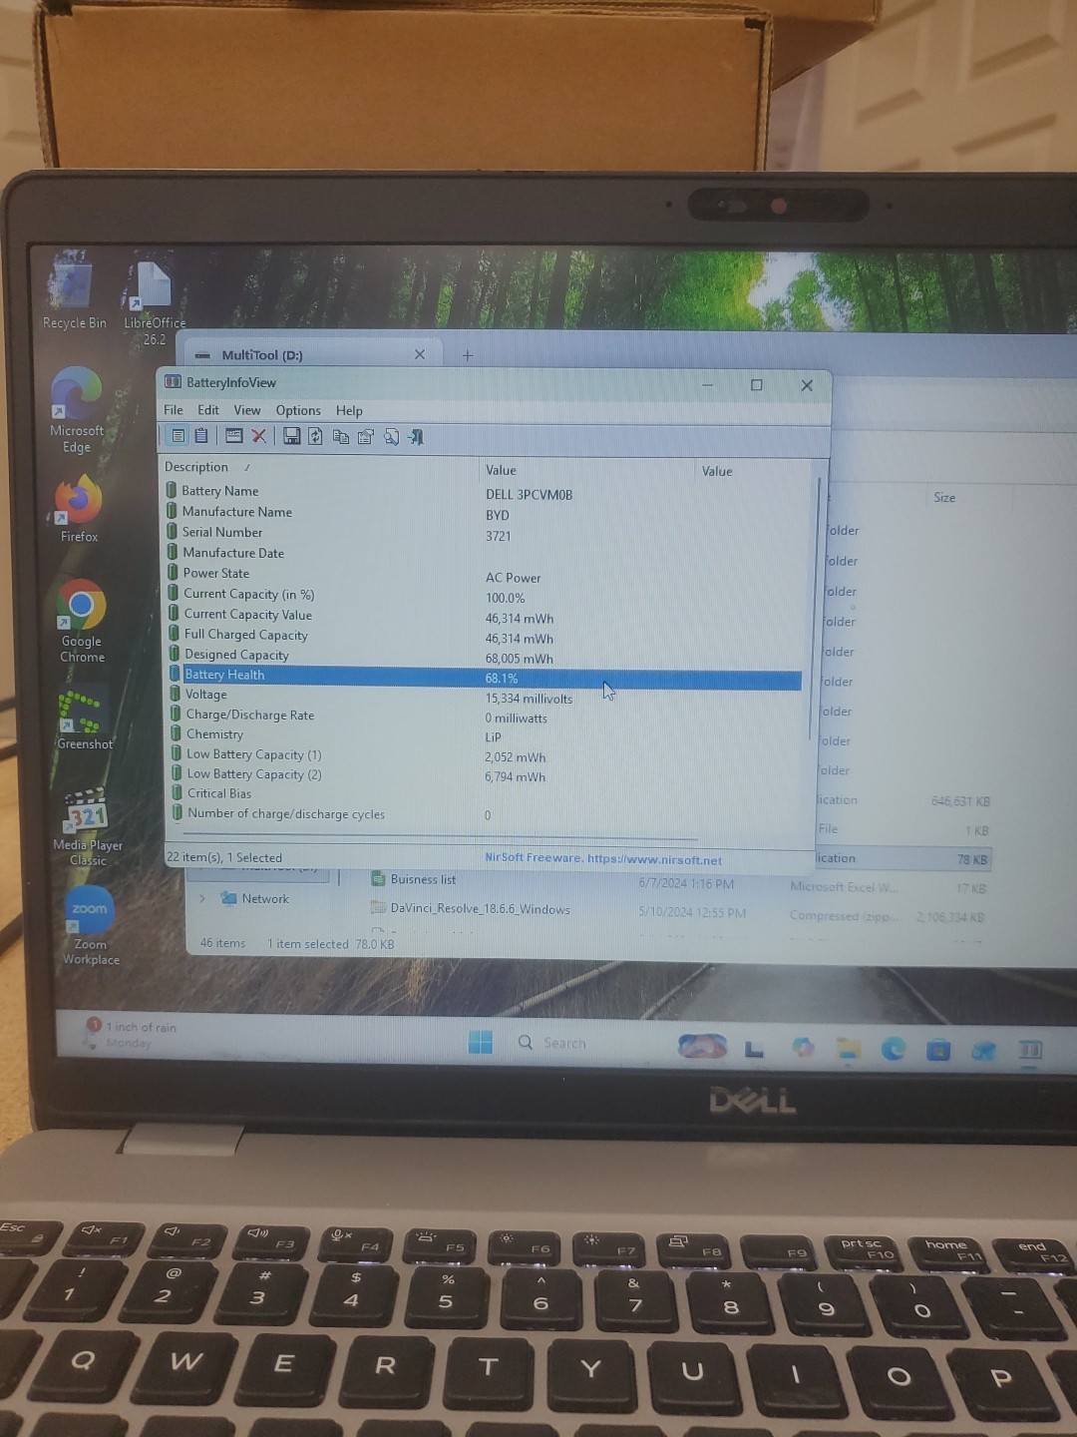
Task: Click the red X delete toolbar icon
Action: (259, 436)
